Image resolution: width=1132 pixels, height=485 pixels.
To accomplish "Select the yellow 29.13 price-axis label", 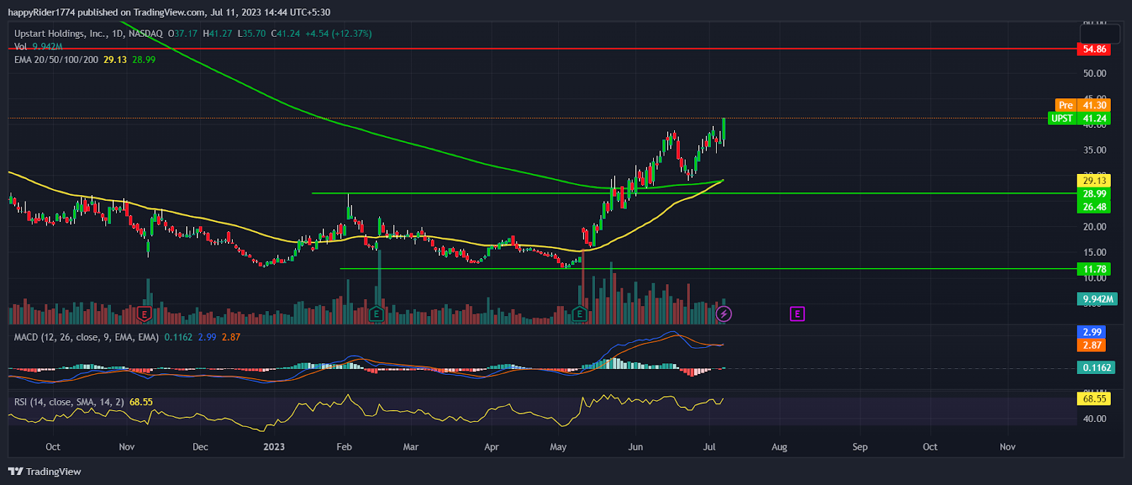I will pyautogui.click(x=1094, y=180).
